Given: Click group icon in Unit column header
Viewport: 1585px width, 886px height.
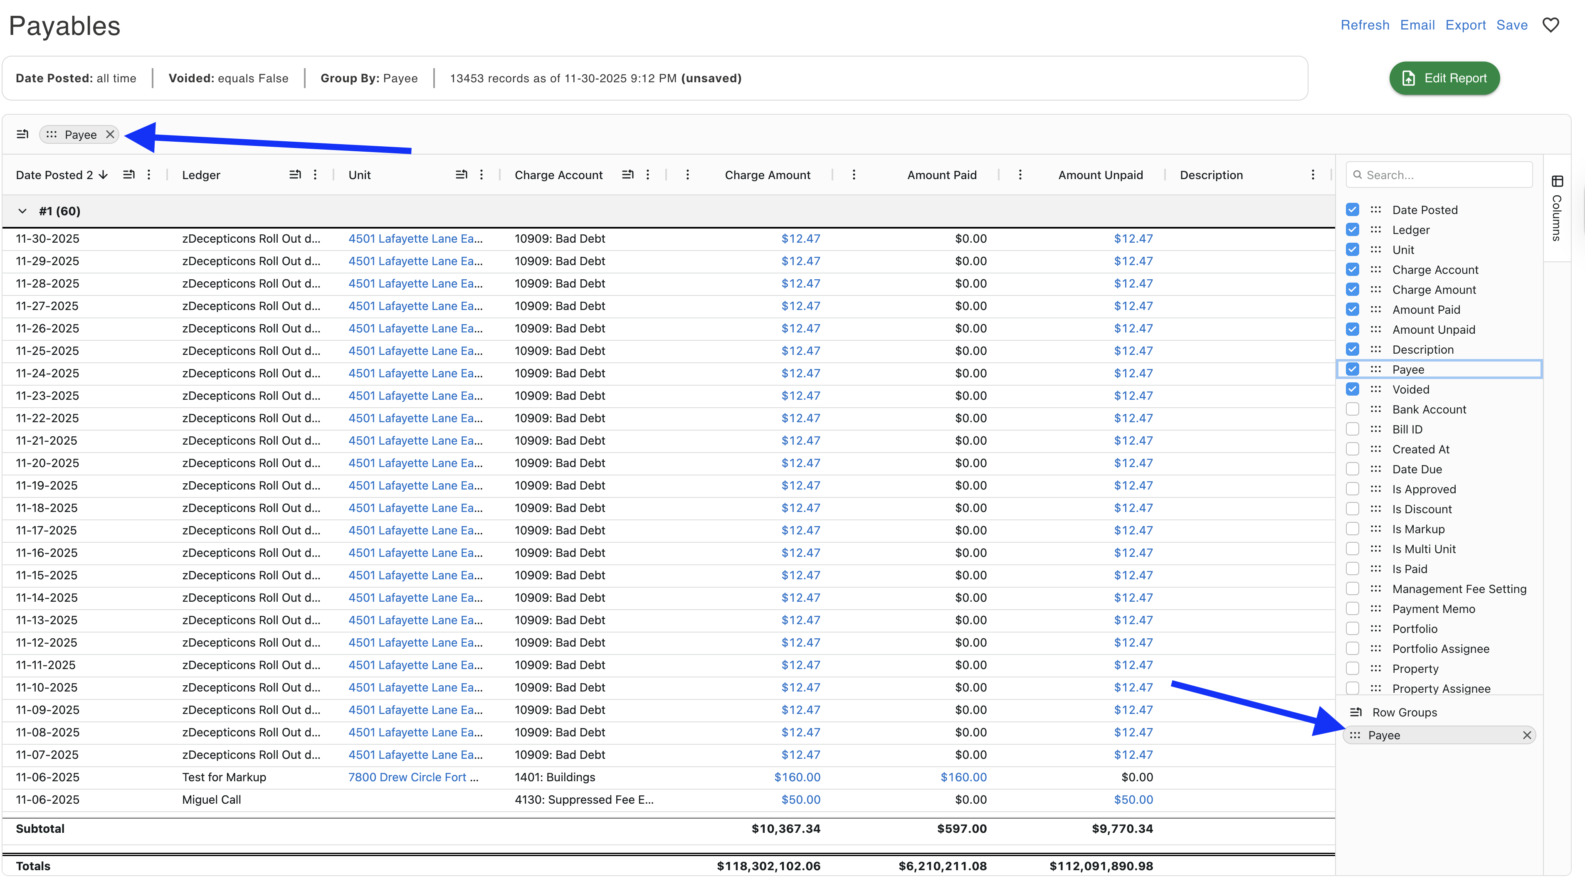Looking at the screenshot, I should click(x=462, y=175).
